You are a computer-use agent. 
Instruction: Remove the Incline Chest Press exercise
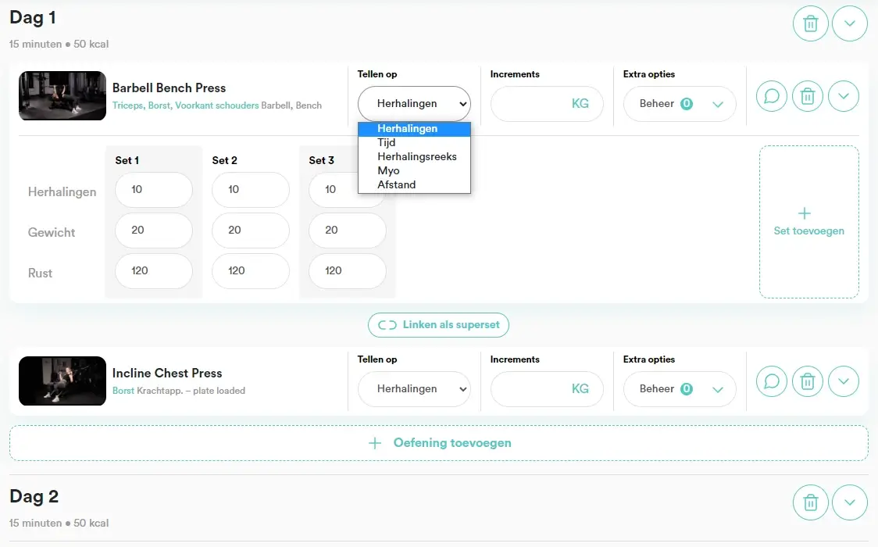(808, 382)
